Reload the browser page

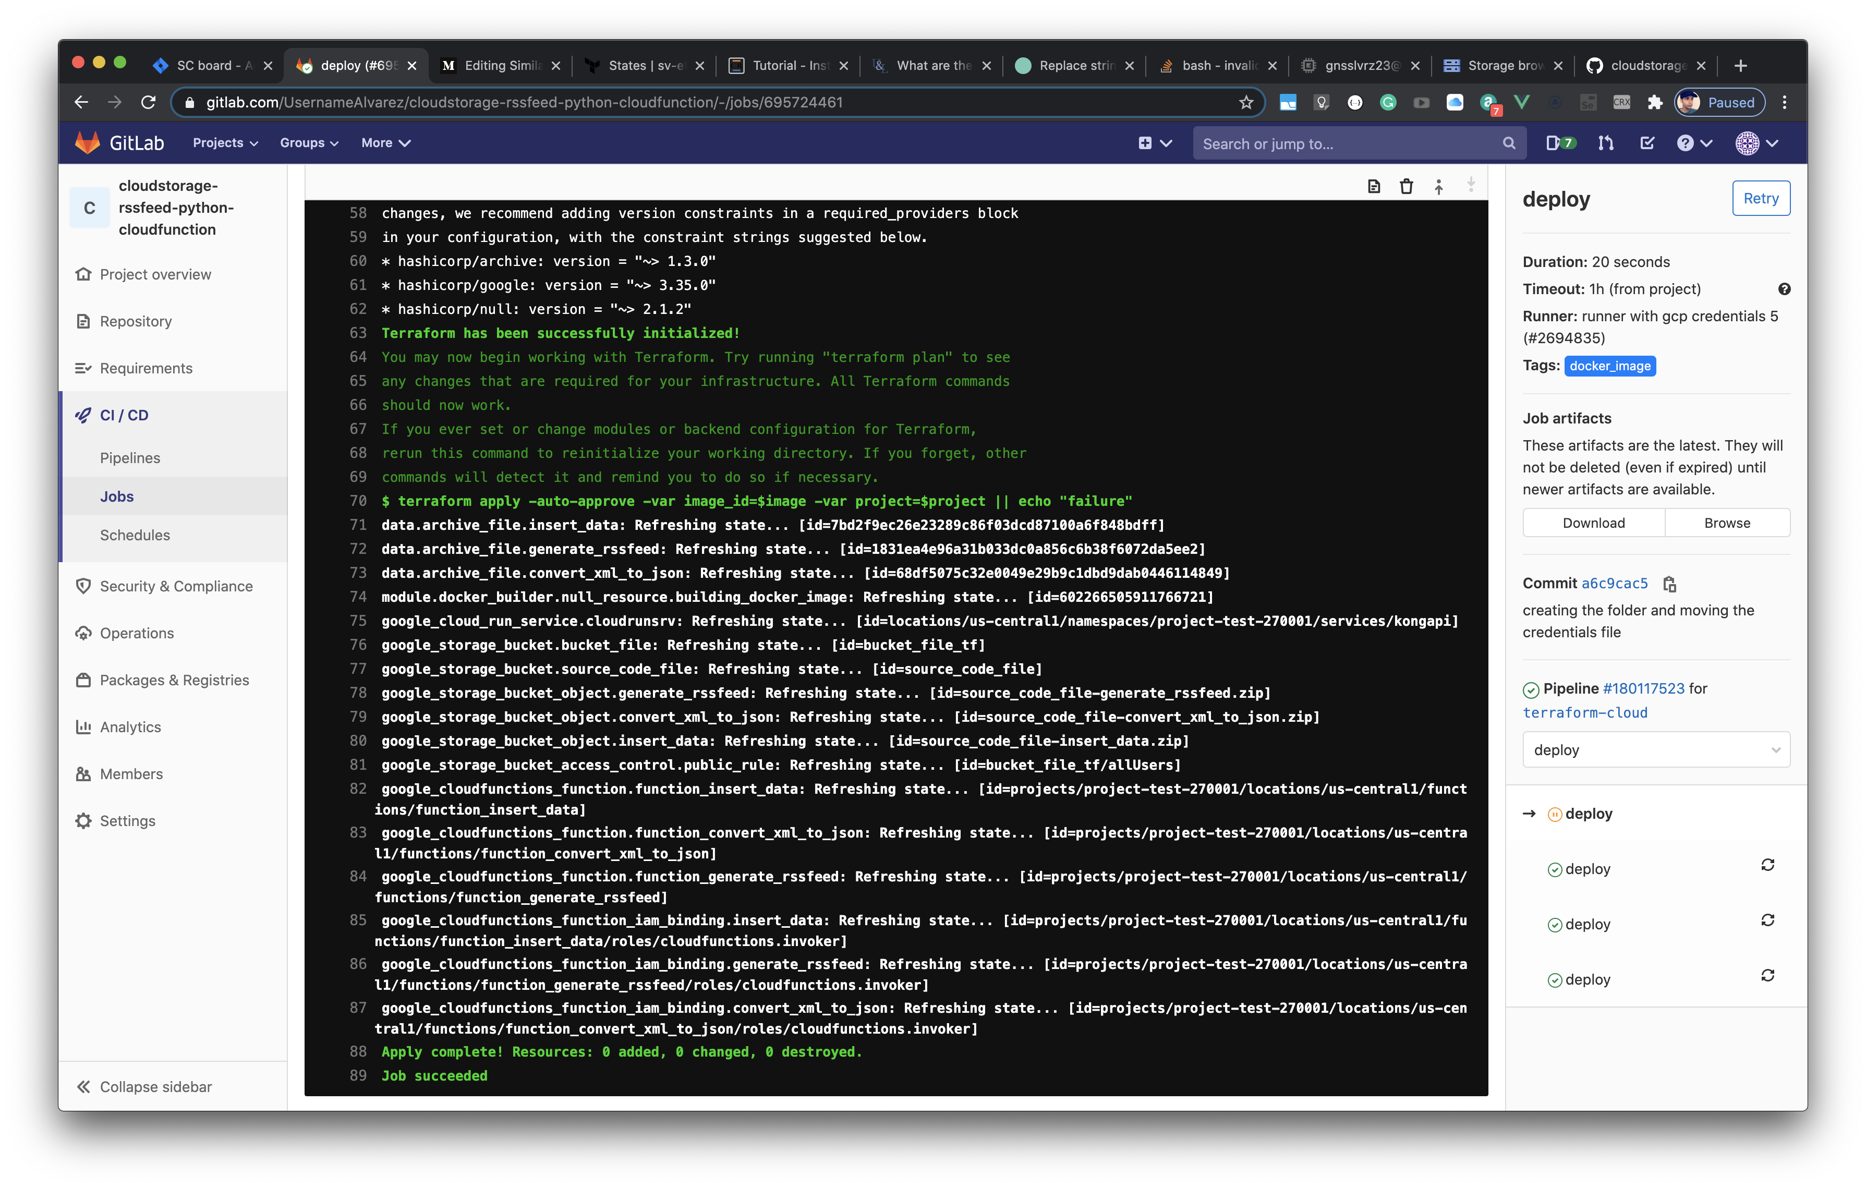[149, 102]
